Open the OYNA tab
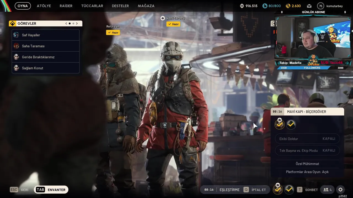 pos(23,6)
